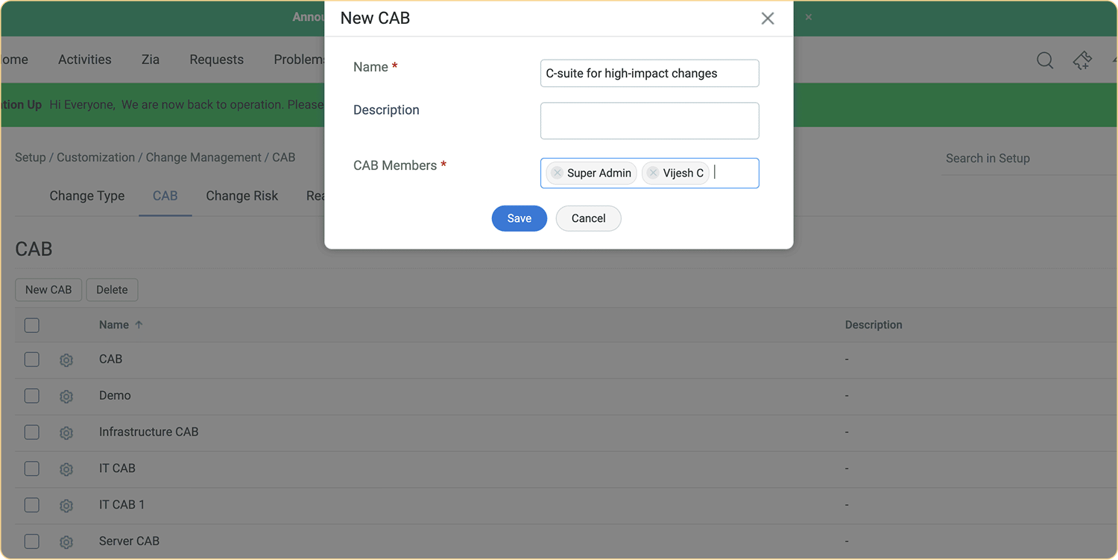Image resolution: width=1118 pixels, height=560 pixels.
Task: Toggle the Name column sort arrow
Action: coord(138,325)
